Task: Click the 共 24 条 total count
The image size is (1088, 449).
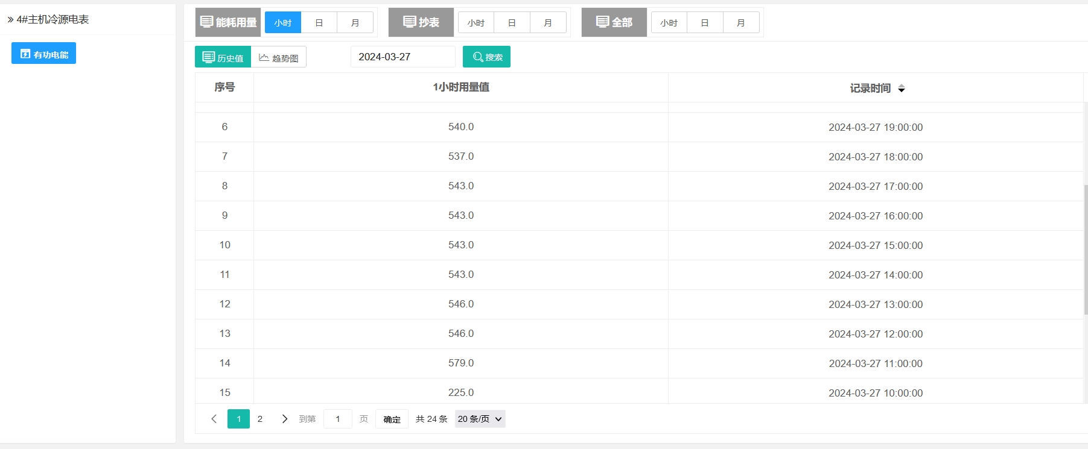Action: [x=431, y=419]
